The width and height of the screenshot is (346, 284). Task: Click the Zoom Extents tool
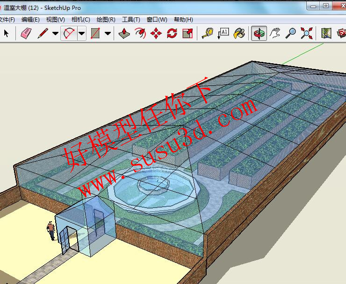coord(307,33)
